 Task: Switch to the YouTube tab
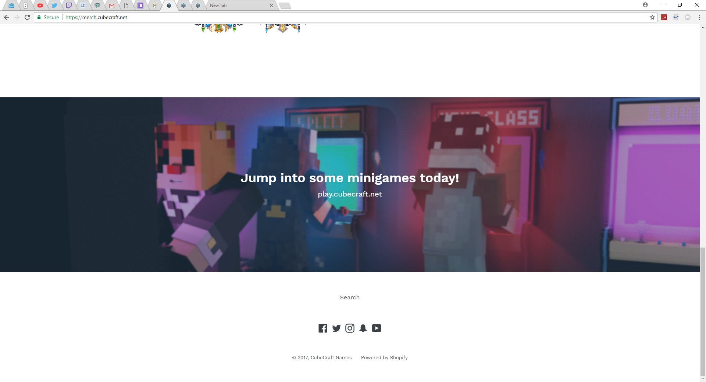40,6
